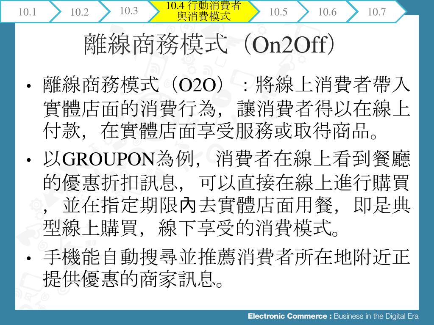Go to the 10.7 section tab
Viewport: 434px width, 325px height.
pos(376,11)
